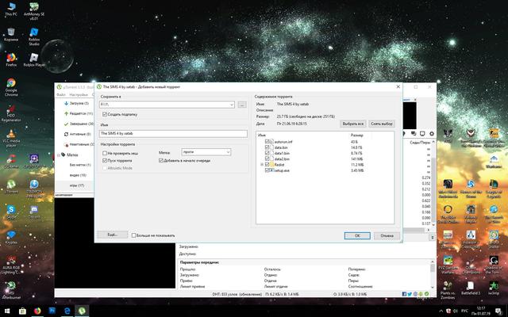Open the 'Файл' menu in uTorrent

(x=60, y=94)
